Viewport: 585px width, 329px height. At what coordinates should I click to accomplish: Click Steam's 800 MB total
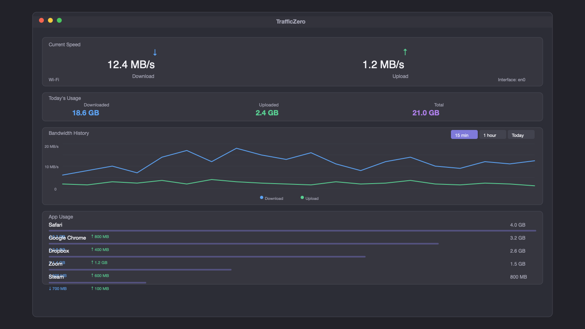518,277
